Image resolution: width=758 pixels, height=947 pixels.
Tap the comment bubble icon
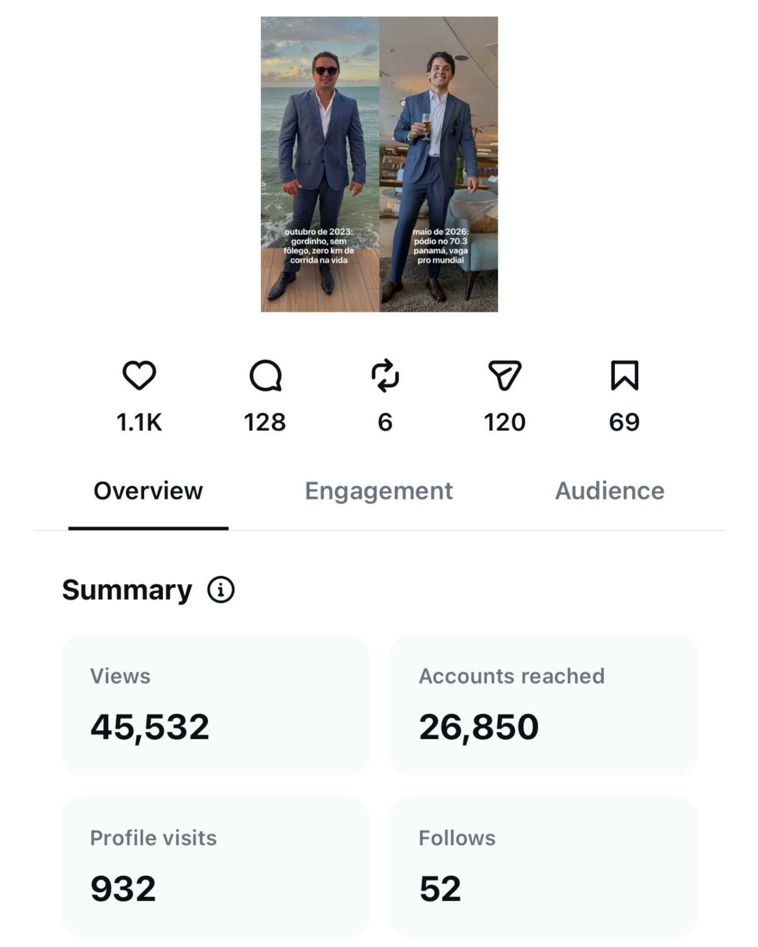point(265,375)
